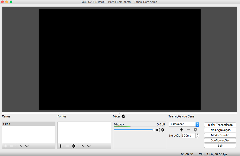Minimize OBS window with yellow button
This screenshot has height=156, width=240.
[x=6, y=2]
